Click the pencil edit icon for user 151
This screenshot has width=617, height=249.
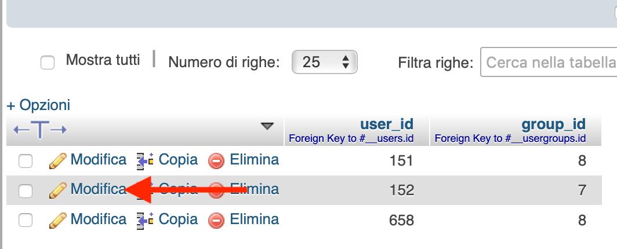(x=57, y=161)
